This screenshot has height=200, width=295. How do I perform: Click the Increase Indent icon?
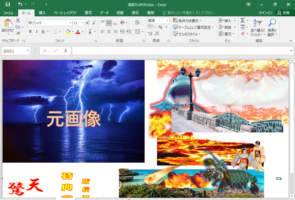[128, 32]
